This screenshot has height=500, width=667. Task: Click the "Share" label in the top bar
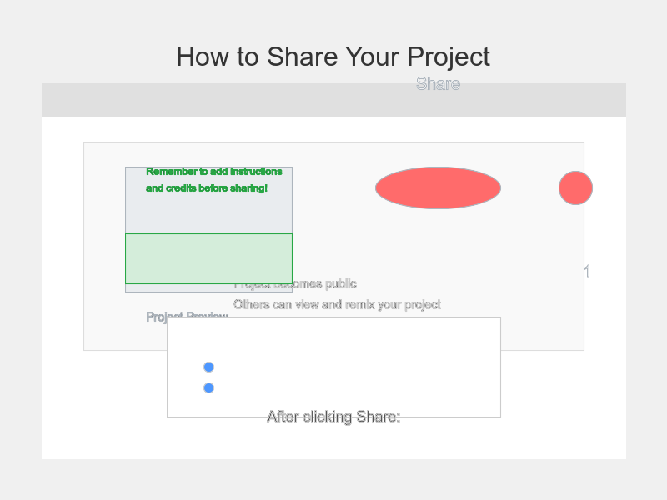click(x=438, y=84)
